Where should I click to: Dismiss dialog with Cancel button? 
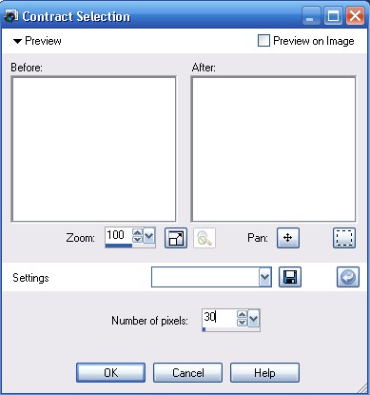(187, 373)
